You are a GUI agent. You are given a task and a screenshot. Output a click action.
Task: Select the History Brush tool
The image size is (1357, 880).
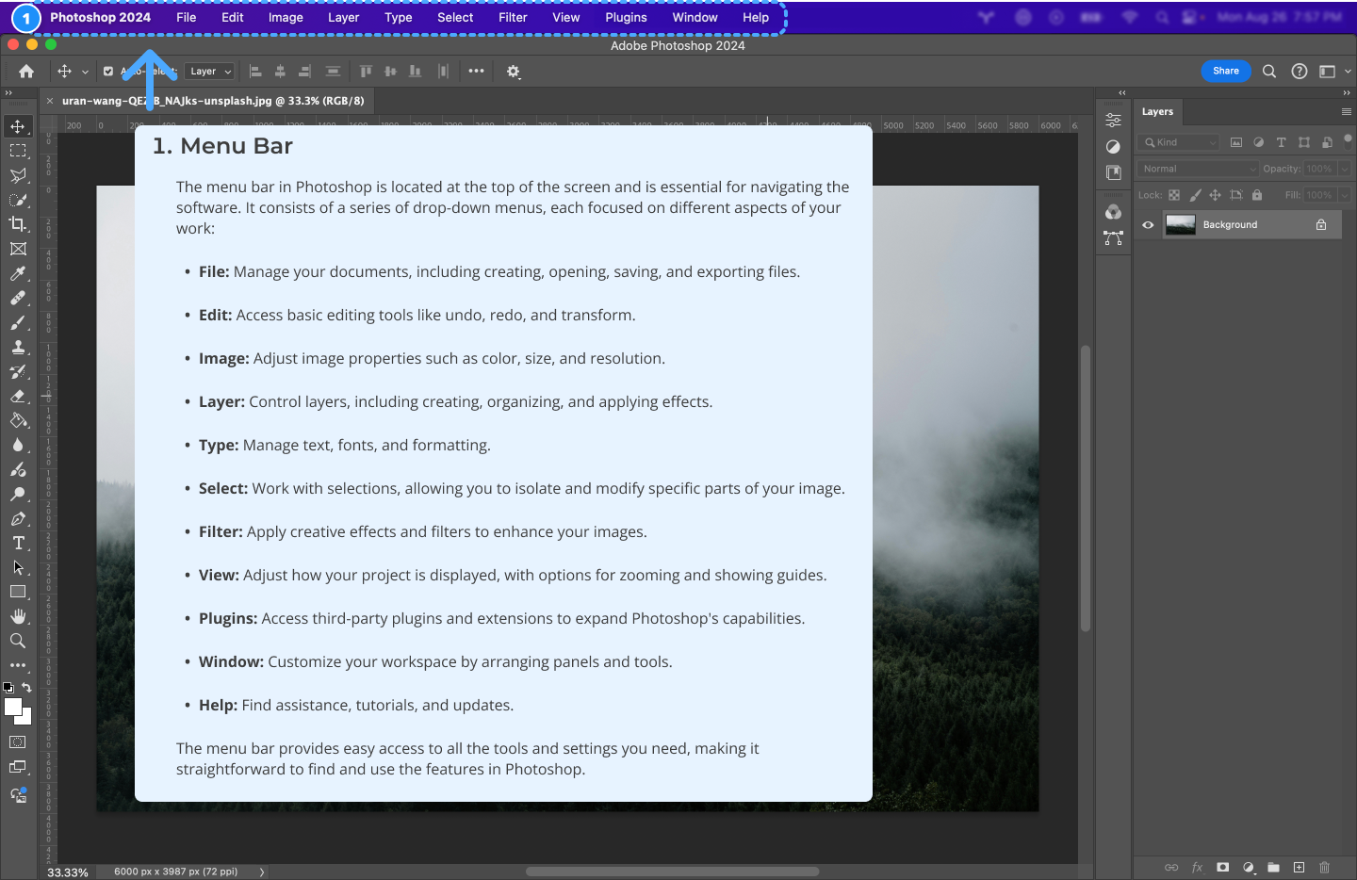(x=18, y=371)
